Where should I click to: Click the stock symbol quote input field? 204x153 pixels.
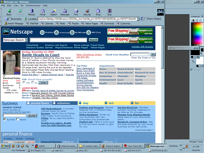coord(15,115)
